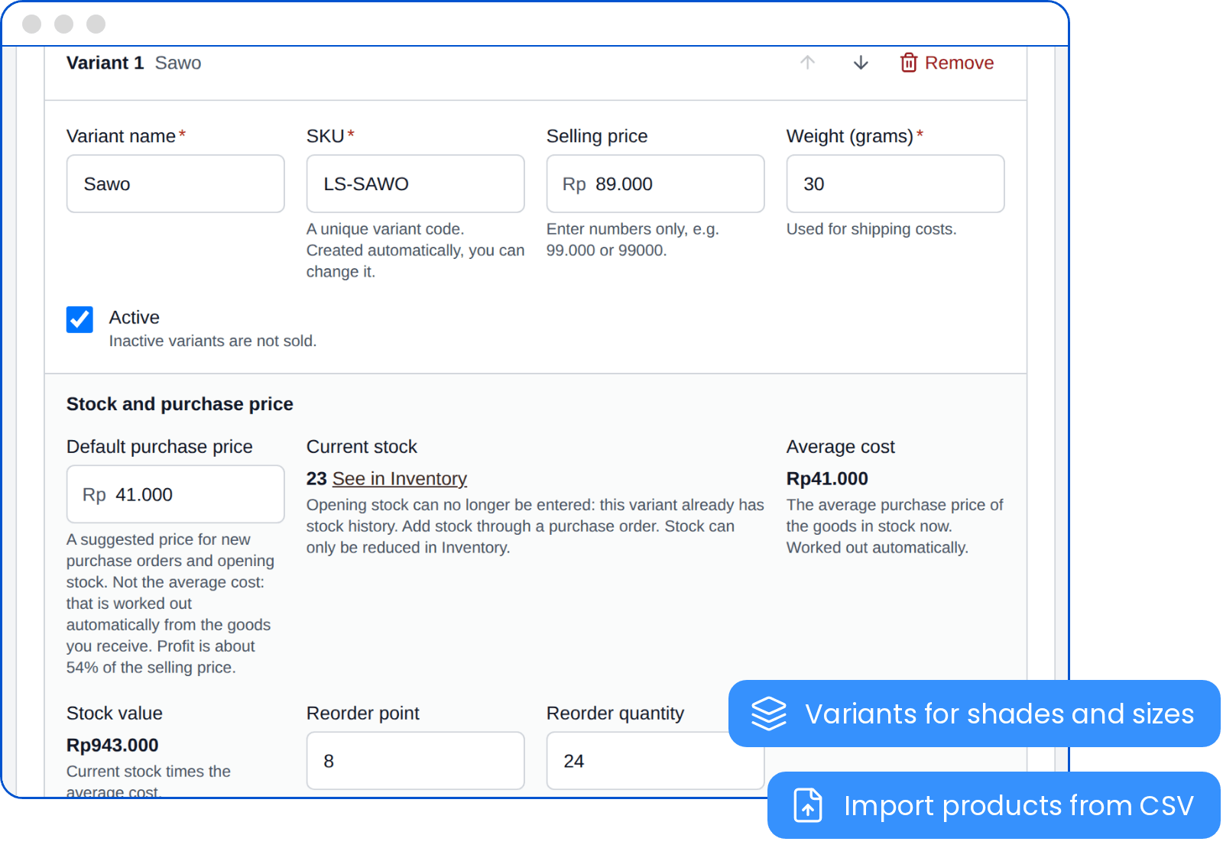Move Variant 1 down with the arrow icon
Viewport: 1223px width, 848px height.
click(861, 63)
